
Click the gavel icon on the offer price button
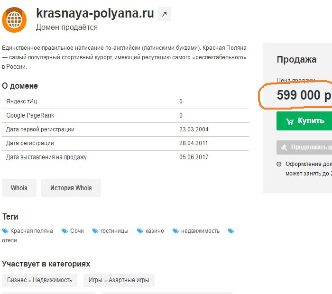[284, 147]
